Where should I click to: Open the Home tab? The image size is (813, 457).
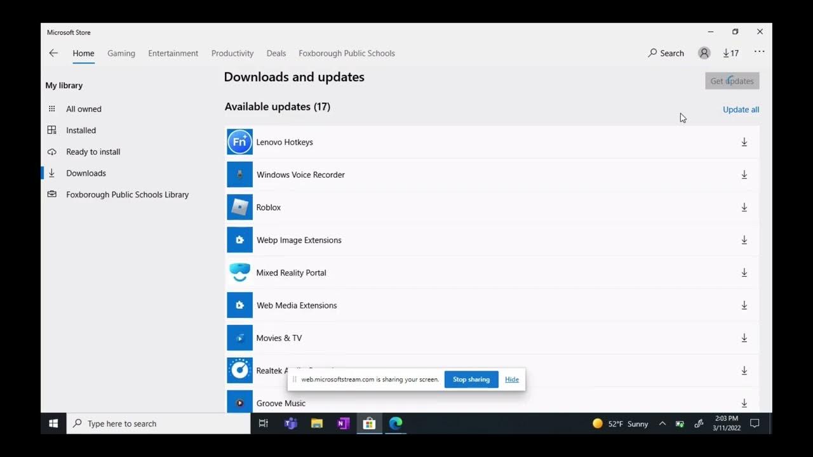click(83, 53)
